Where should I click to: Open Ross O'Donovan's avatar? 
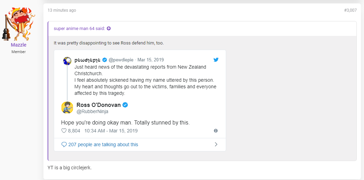[x=67, y=108]
